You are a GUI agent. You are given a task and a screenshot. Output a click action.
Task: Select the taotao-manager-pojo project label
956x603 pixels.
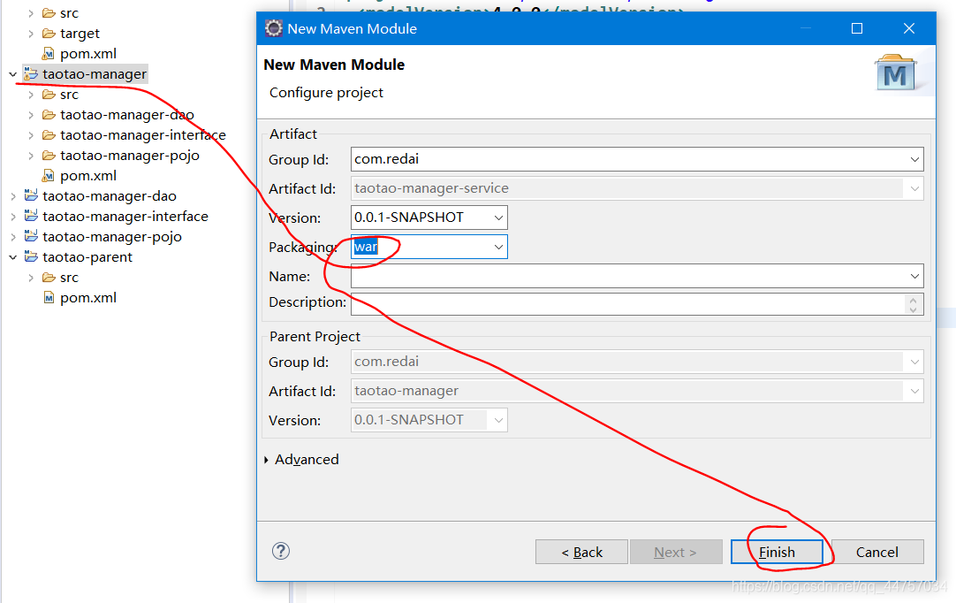tap(112, 237)
